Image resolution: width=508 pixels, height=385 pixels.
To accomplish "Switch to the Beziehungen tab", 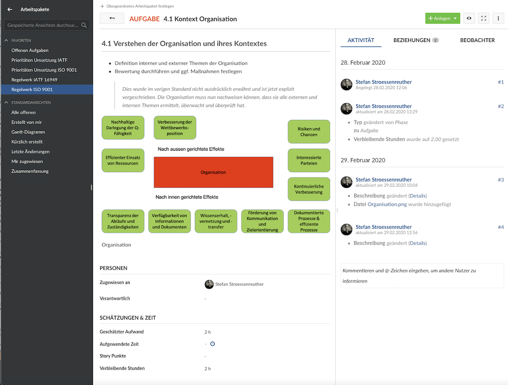I will click(415, 40).
